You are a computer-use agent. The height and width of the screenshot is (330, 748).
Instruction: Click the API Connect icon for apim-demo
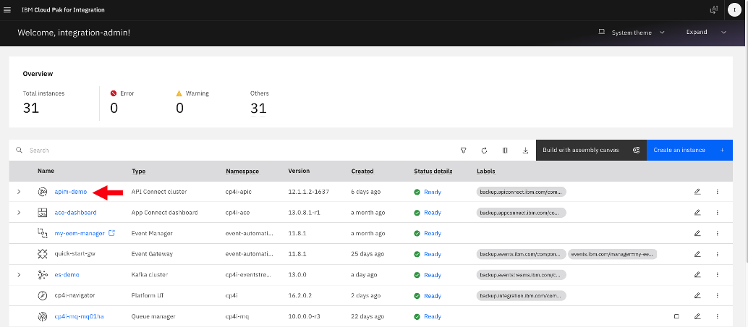coord(43,192)
